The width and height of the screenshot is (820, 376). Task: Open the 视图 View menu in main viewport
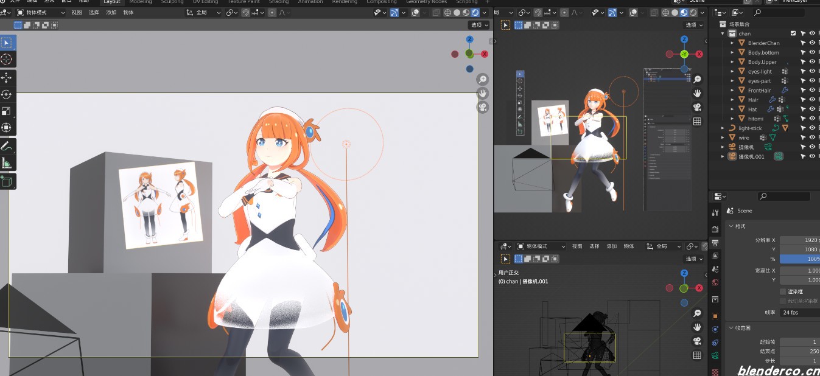(x=77, y=12)
